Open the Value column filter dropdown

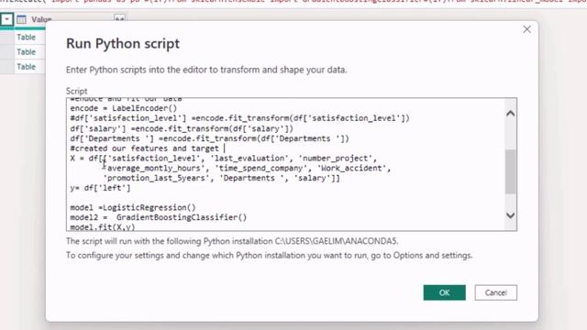coord(6,19)
